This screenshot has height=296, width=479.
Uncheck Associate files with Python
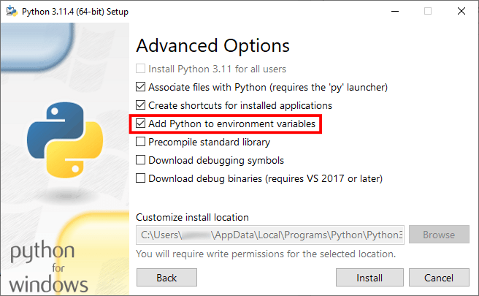pos(142,87)
